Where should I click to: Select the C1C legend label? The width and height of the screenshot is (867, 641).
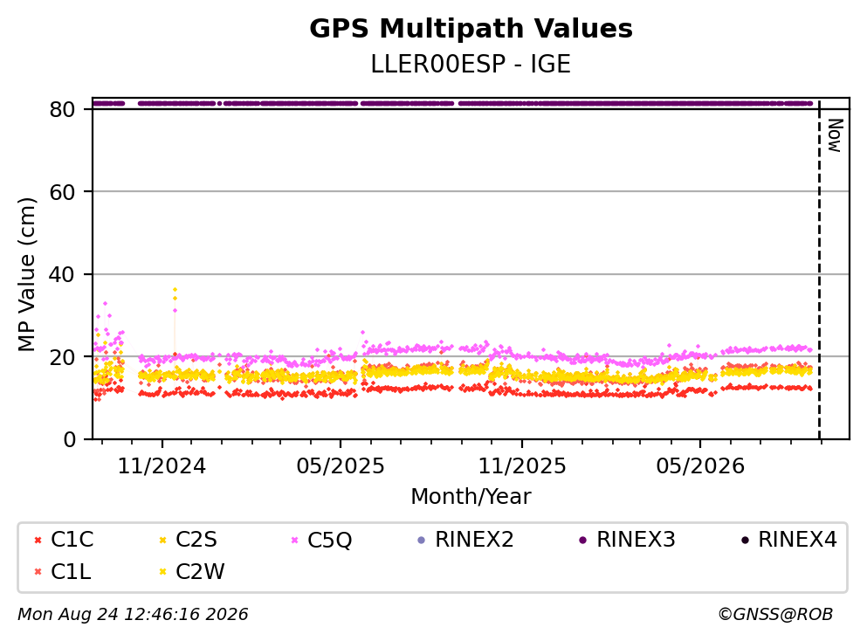pyautogui.click(x=72, y=540)
